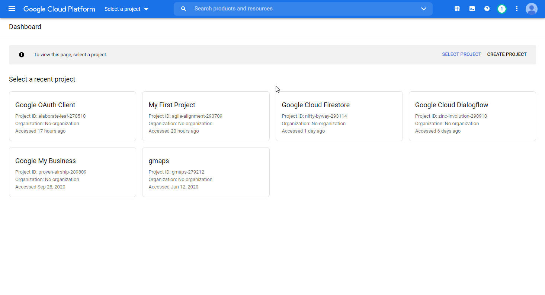Click the search products input field
Screen dimensions: 545x295
coord(260,9)
